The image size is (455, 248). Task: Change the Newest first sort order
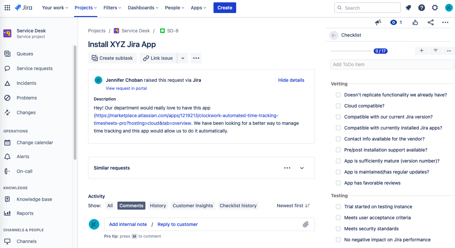[x=293, y=206]
